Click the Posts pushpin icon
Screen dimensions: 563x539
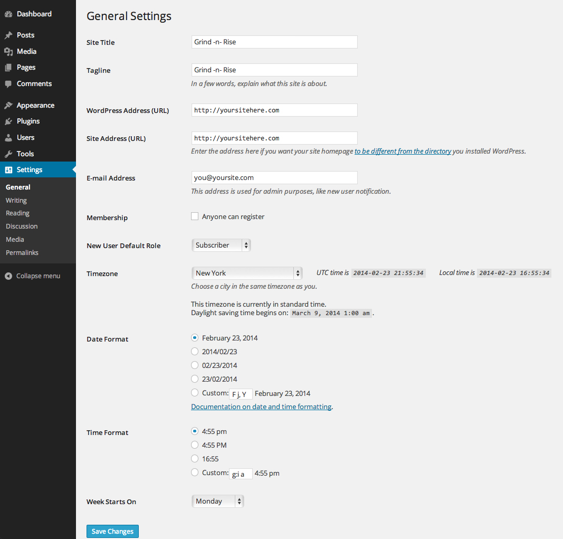coord(8,35)
